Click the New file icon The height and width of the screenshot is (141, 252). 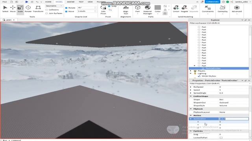11,2
